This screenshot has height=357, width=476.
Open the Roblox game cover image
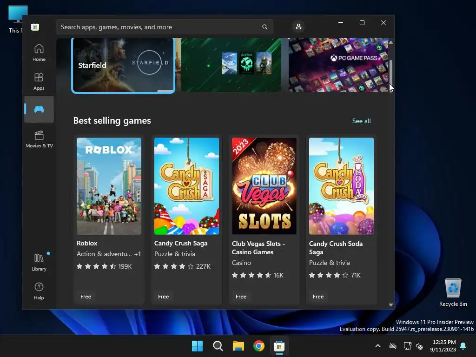109,186
